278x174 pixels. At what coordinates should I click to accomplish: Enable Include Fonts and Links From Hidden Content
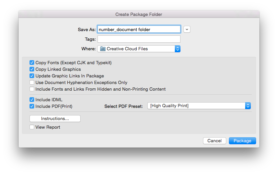click(32, 89)
